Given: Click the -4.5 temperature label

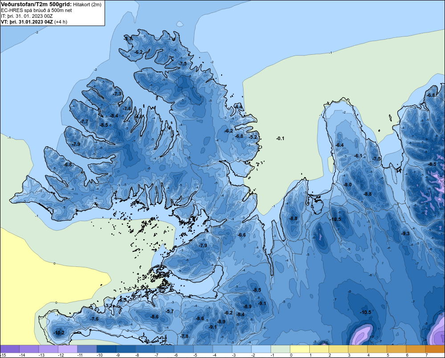Looking at the screenshot, I should click(x=123, y=300).
